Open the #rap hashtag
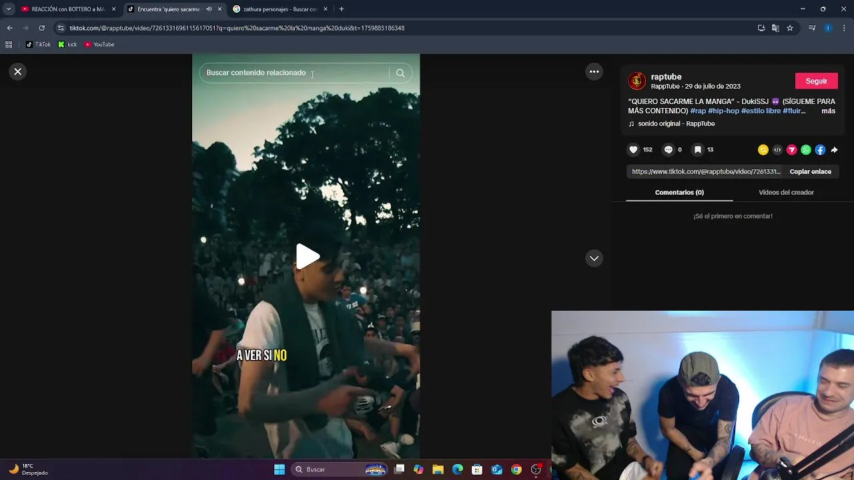This screenshot has height=480, width=854. pos(698,111)
